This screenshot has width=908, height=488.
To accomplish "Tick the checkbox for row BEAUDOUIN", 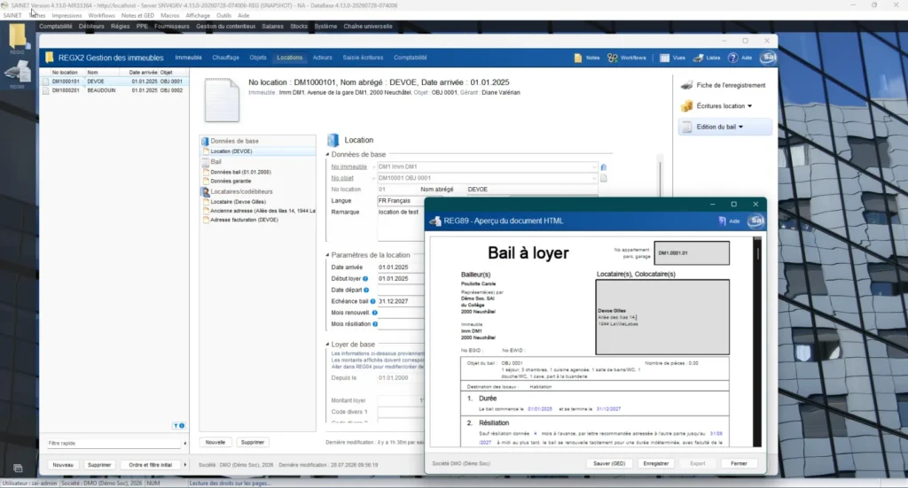I will pyautogui.click(x=46, y=90).
